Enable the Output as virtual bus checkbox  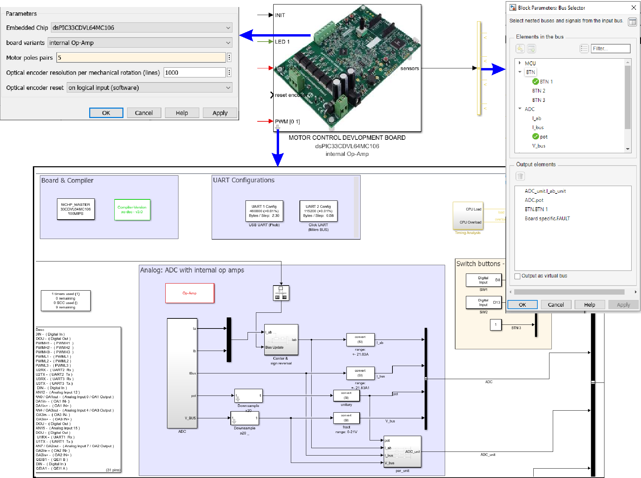point(518,276)
